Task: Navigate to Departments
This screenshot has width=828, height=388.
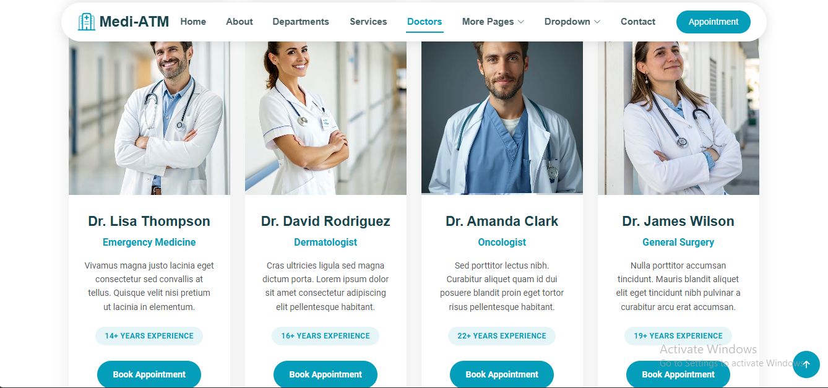Action: (301, 22)
